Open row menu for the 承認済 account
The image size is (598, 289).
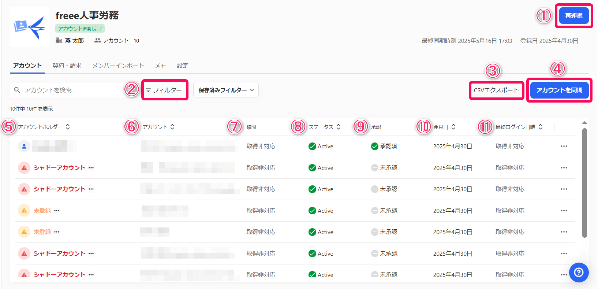pos(564,146)
